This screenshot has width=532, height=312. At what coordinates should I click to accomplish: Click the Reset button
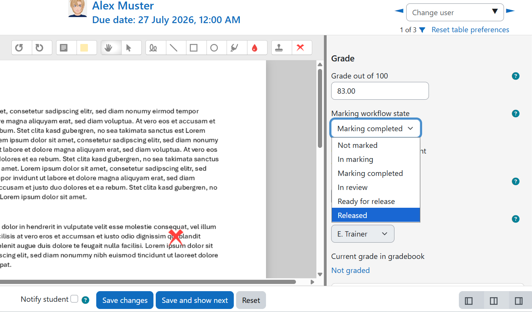pos(251,300)
